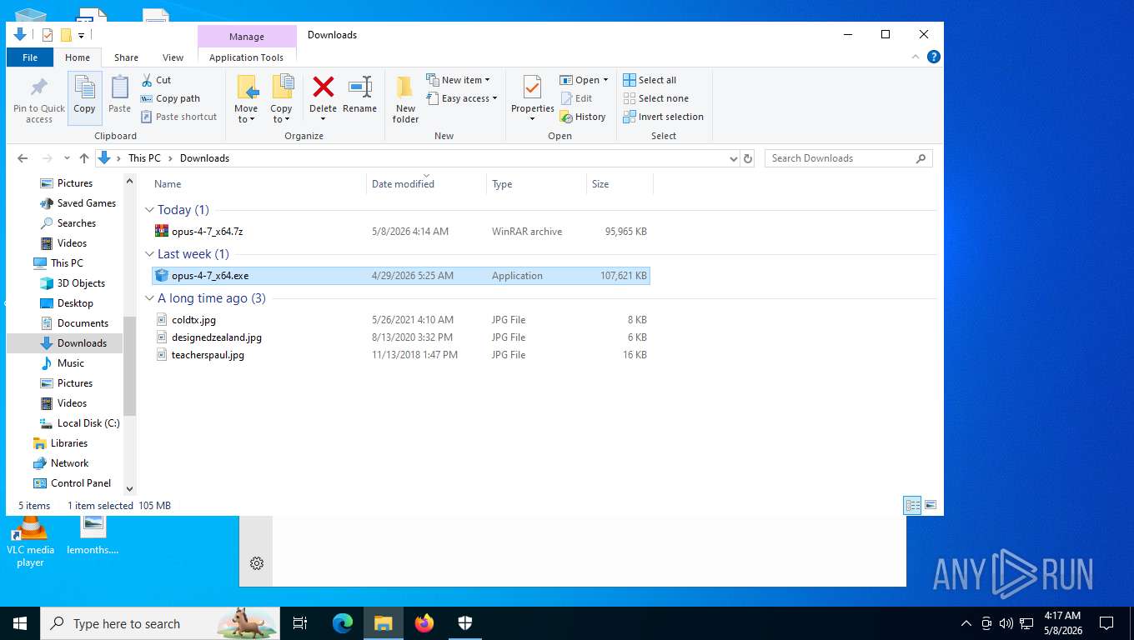The height and width of the screenshot is (640, 1134).
Task: Switch to the View tab
Action: click(173, 57)
